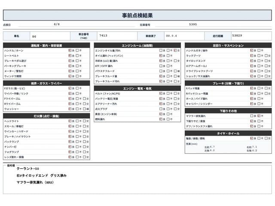
Task: Tick the 良 box for ハンドル/ホーン
Action: tap(70, 51)
